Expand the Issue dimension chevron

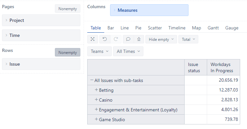pyautogui.click(x=6, y=64)
